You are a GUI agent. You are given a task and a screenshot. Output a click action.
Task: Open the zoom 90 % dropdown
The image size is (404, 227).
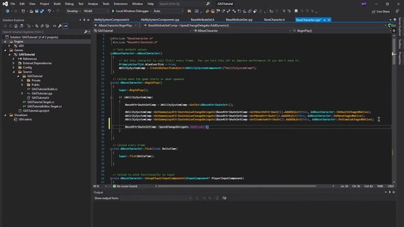(x=100, y=186)
